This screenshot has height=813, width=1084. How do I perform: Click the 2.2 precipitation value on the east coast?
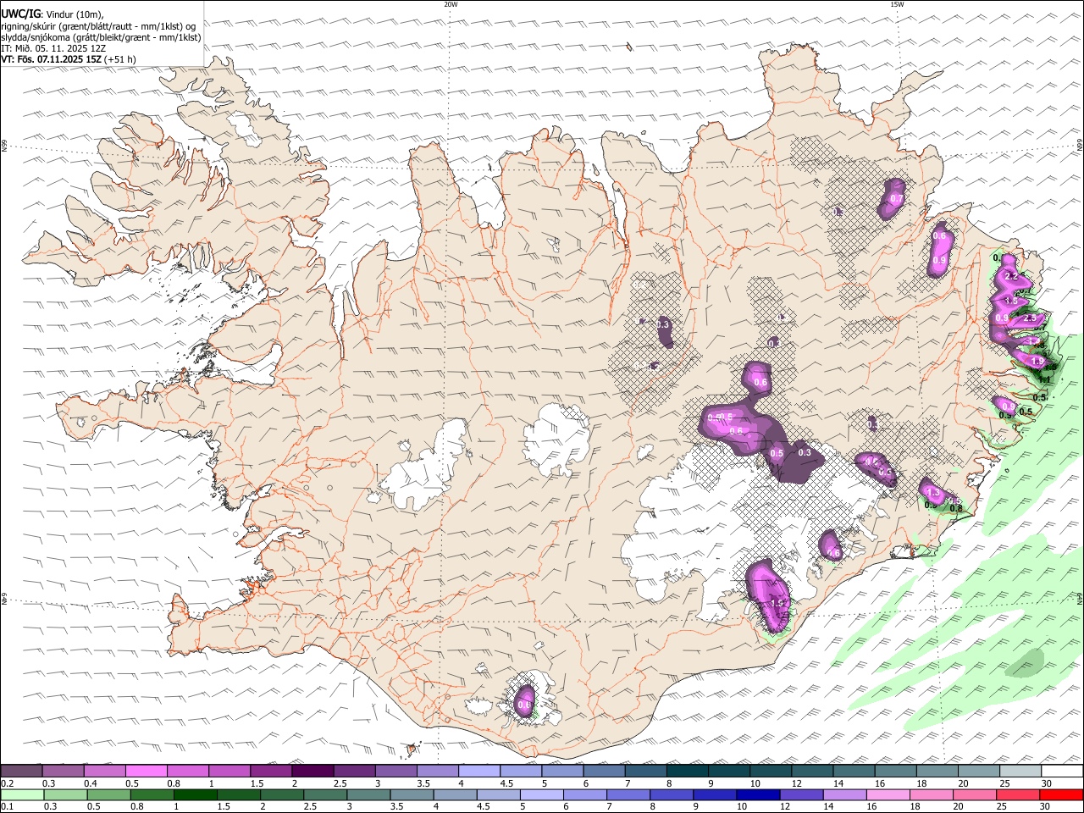[x=1010, y=277]
